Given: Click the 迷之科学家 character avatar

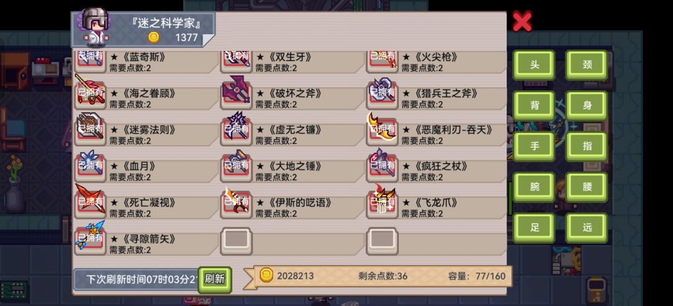Looking at the screenshot, I should click(x=93, y=28).
